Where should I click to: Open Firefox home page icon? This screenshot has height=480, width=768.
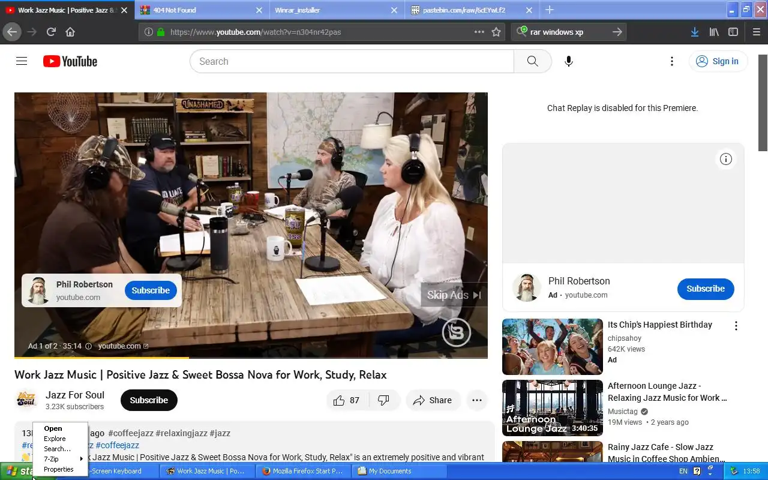click(70, 32)
